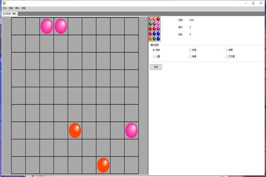Switch to the 儿童 mode option

[154, 57]
